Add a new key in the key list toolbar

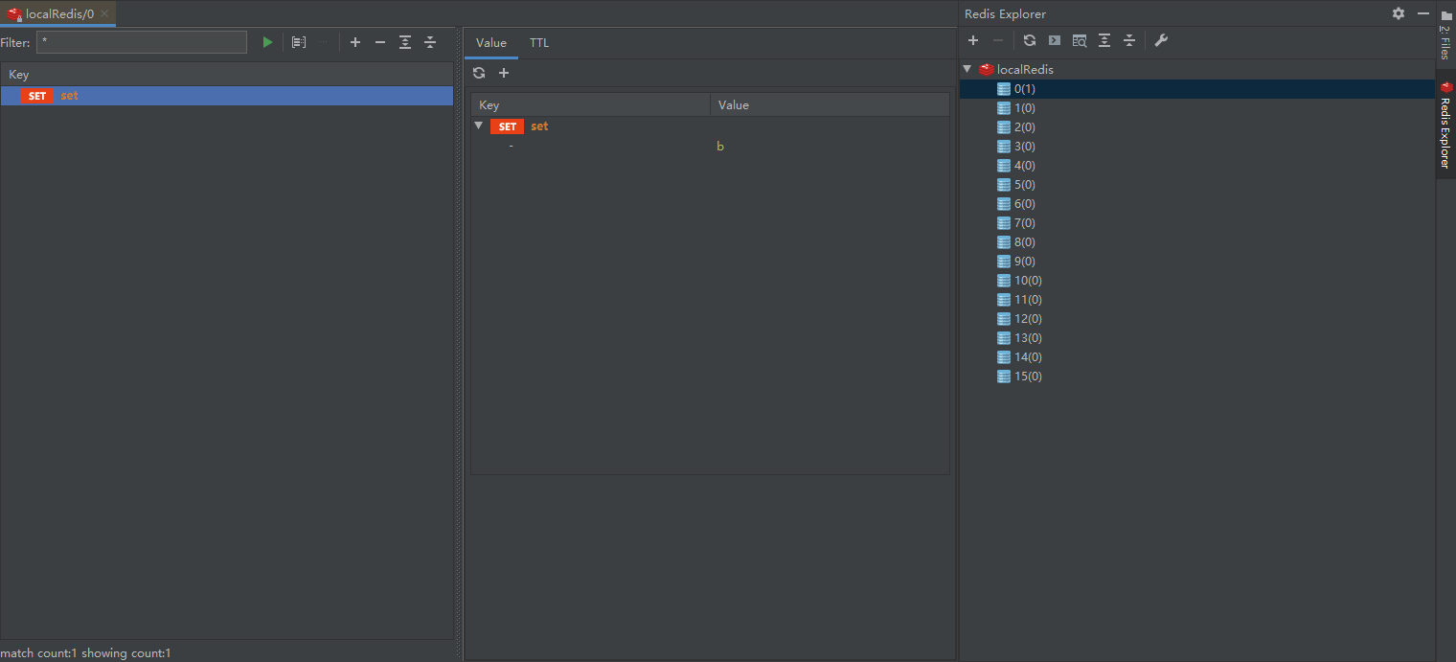pyautogui.click(x=355, y=42)
